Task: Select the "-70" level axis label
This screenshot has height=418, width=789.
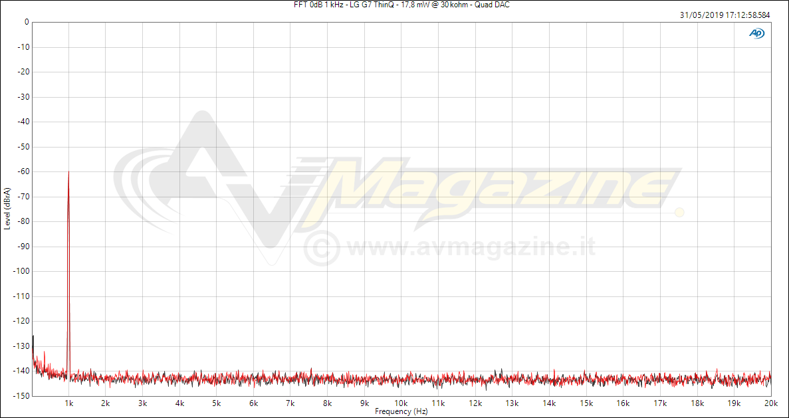Action: click(23, 197)
